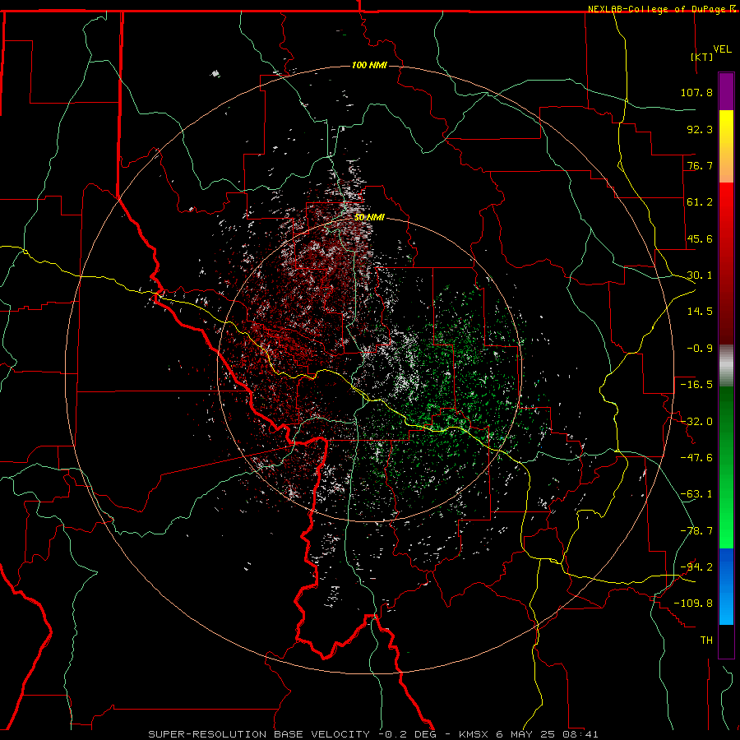740x740 pixels.
Task: Click the 14.5 velocity scale value
Action: point(700,312)
